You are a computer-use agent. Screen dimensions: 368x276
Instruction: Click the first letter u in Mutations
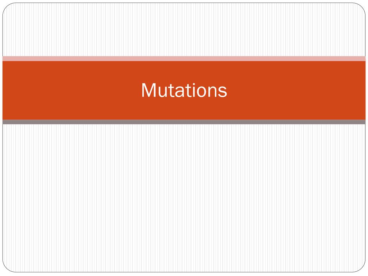coord(163,92)
